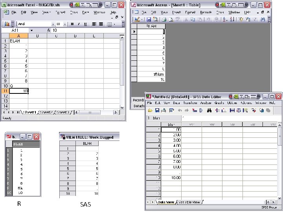Click the BLAH column header in R window
Viewport: 283px width, 212px height.
tap(26, 144)
